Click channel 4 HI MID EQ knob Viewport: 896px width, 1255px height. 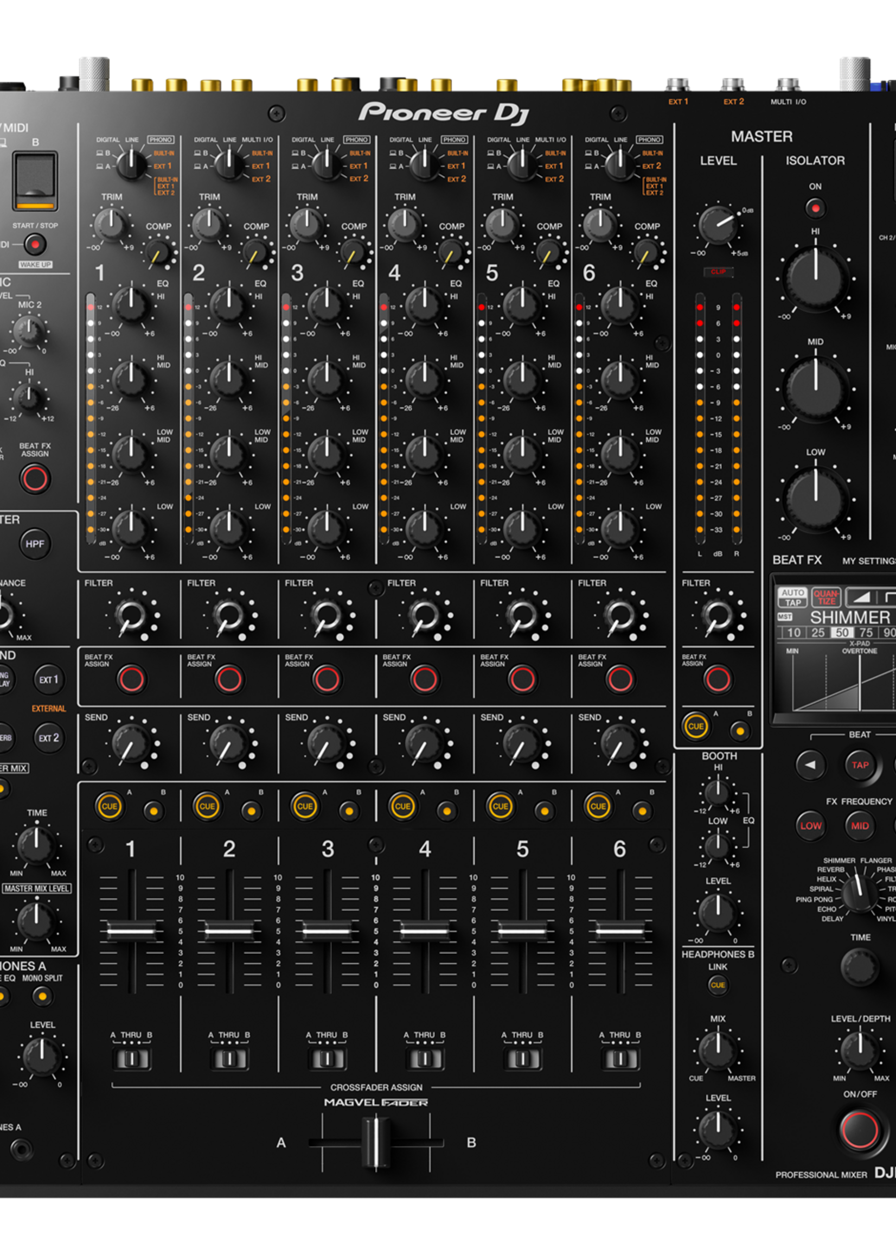tap(424, 380)
